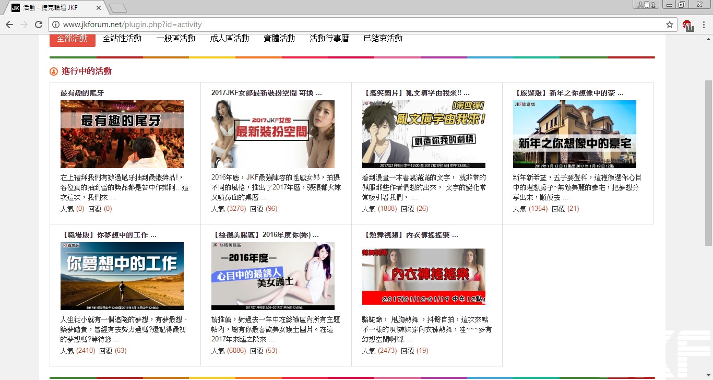The image size is (713, 380).
Task: Click the 進行中的活動 heading icon
Action: coord(54,72)
